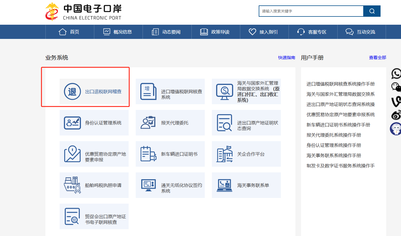Click the 退 circle icon for export tax refund

tap(72, 91)
